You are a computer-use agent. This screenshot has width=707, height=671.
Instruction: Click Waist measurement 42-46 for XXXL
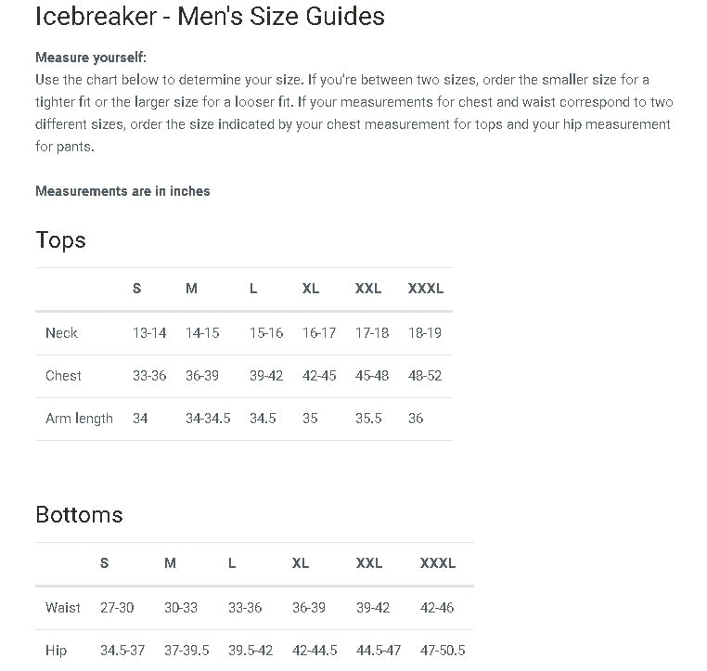click(x=438, y=608)
